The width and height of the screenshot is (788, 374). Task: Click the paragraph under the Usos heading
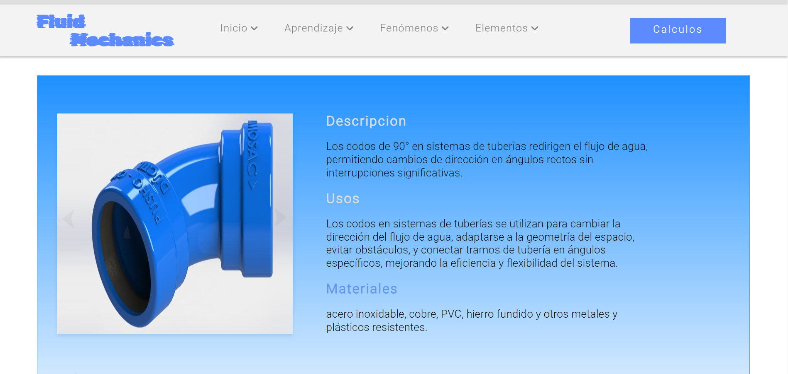click(480, 243)
